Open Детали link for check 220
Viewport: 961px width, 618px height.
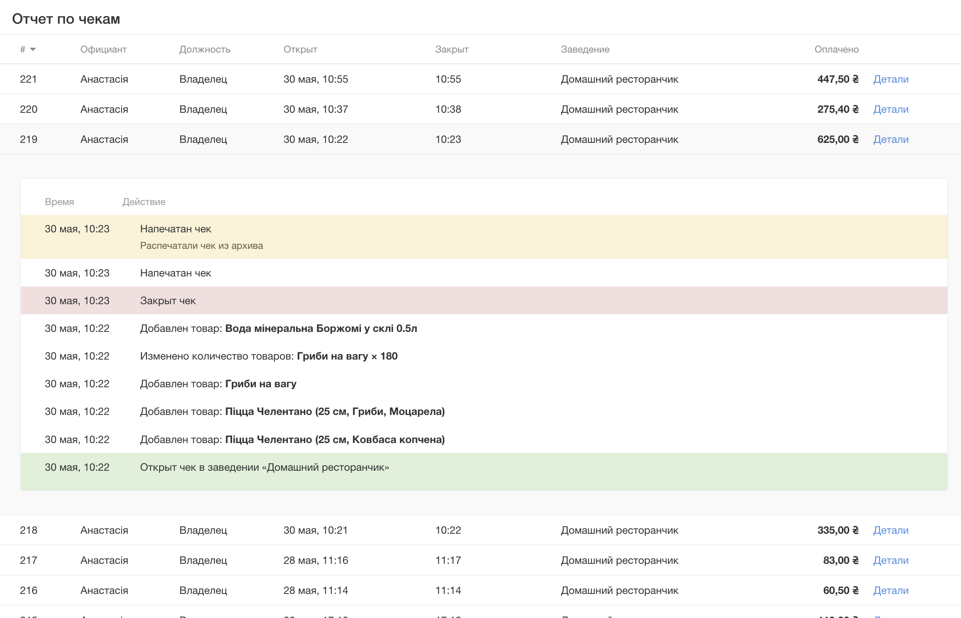pyautogui.click(x=890, y=109)
